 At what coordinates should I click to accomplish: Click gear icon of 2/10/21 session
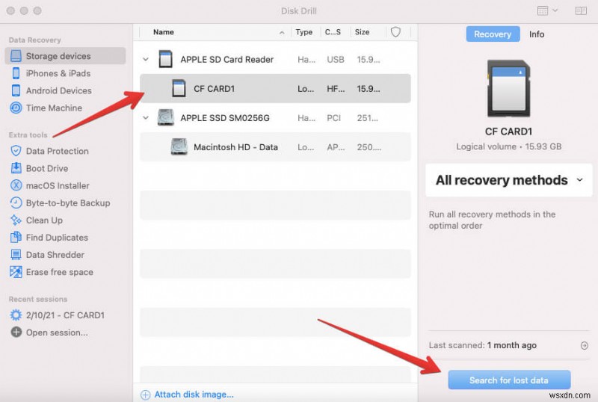pyautogui.click(x=16, y=315)
